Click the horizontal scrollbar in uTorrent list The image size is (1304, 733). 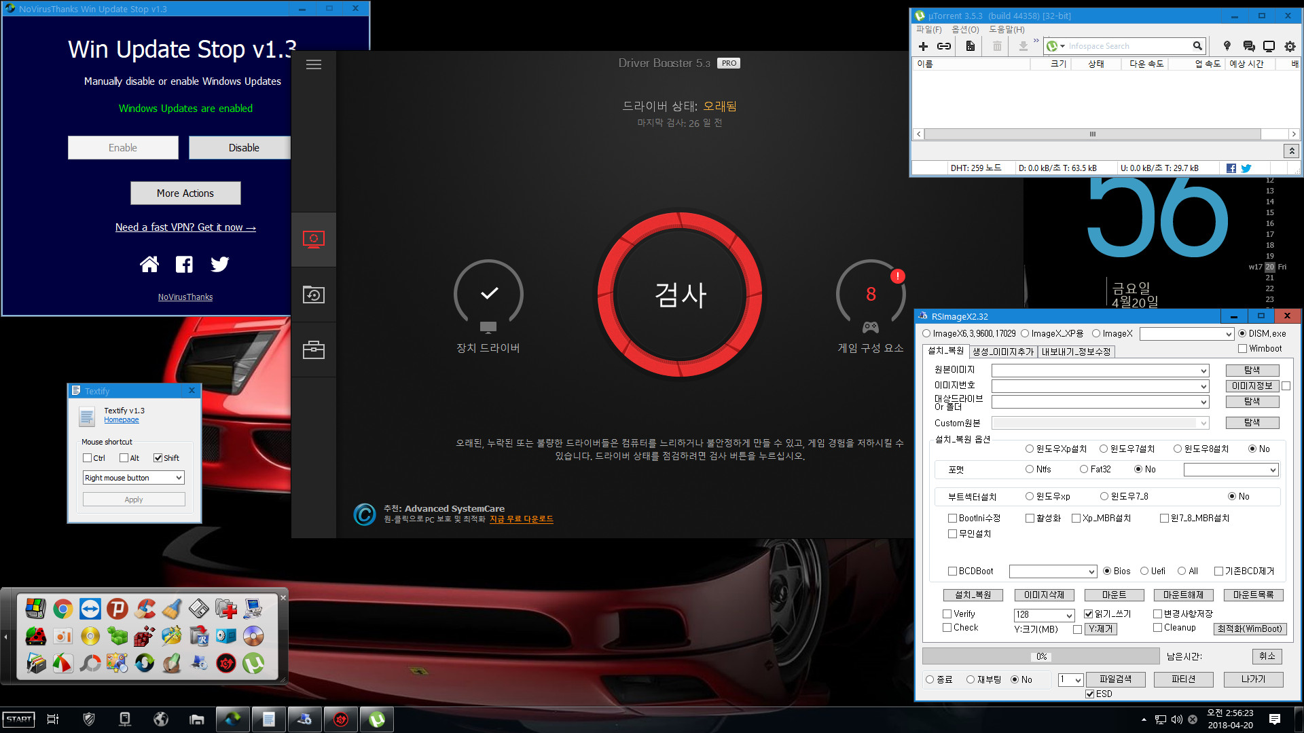(x=1093, y=134)
